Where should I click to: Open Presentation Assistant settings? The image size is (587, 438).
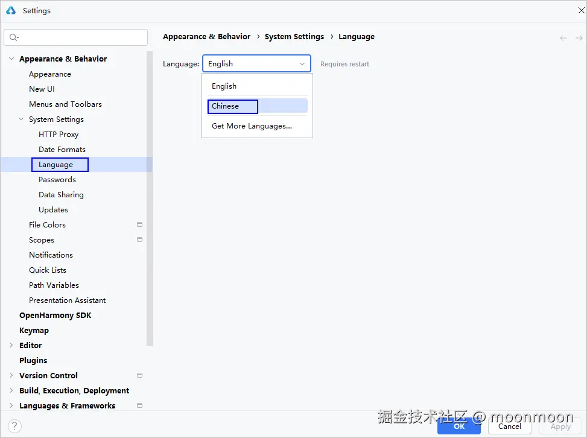pos(67,300)
